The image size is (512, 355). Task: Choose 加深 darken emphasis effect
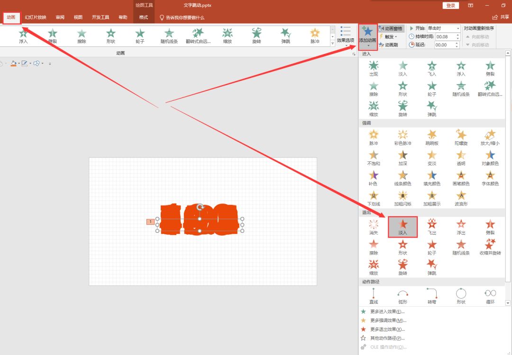pos(402,158)
